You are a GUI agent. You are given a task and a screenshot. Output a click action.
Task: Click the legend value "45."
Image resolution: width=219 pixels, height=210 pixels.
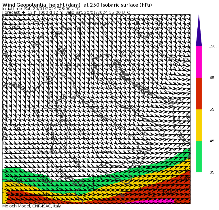coord(213,141)
